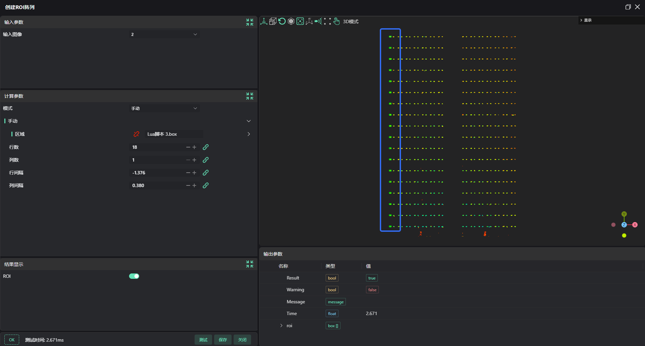Click the 值 column header
The height and width of the screenshot is (346, 645).
click(368, 266)
